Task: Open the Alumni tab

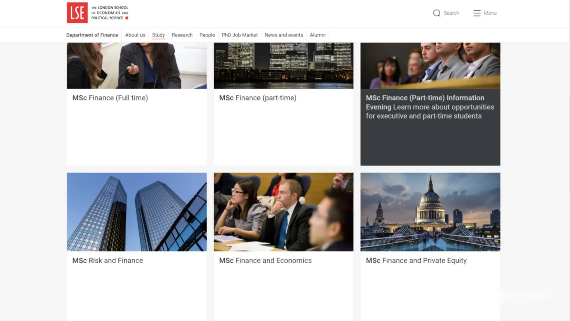Action: [317, 35]
